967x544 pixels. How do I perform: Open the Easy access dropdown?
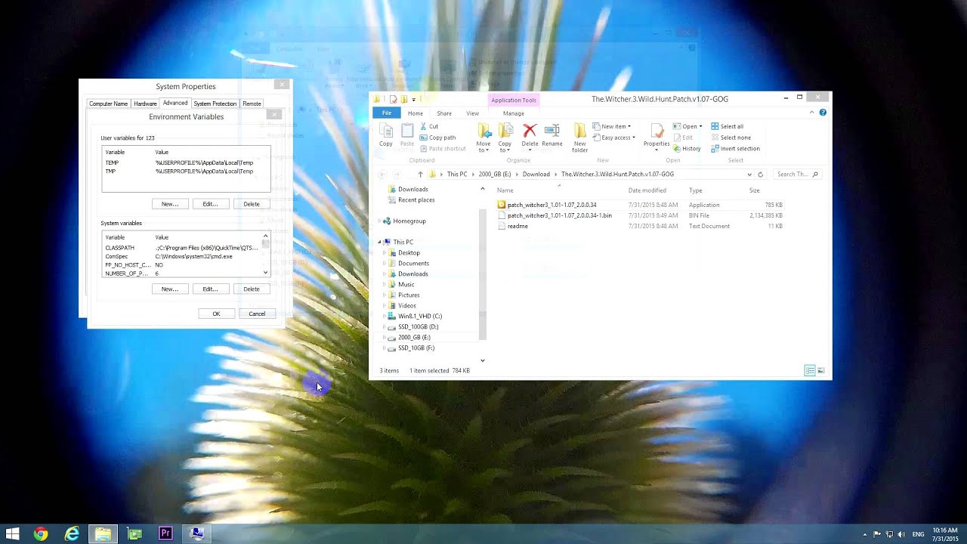click(613, 138)
